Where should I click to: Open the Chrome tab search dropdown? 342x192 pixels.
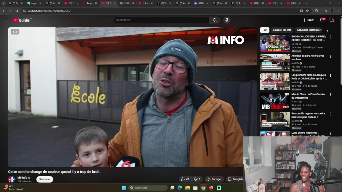click(x=3, y=3)
